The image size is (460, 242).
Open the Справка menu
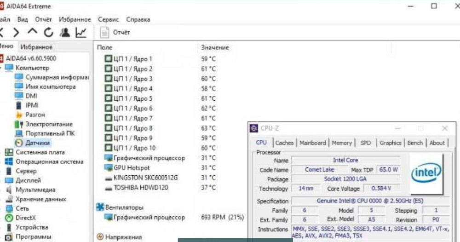(x=138, y=20)
